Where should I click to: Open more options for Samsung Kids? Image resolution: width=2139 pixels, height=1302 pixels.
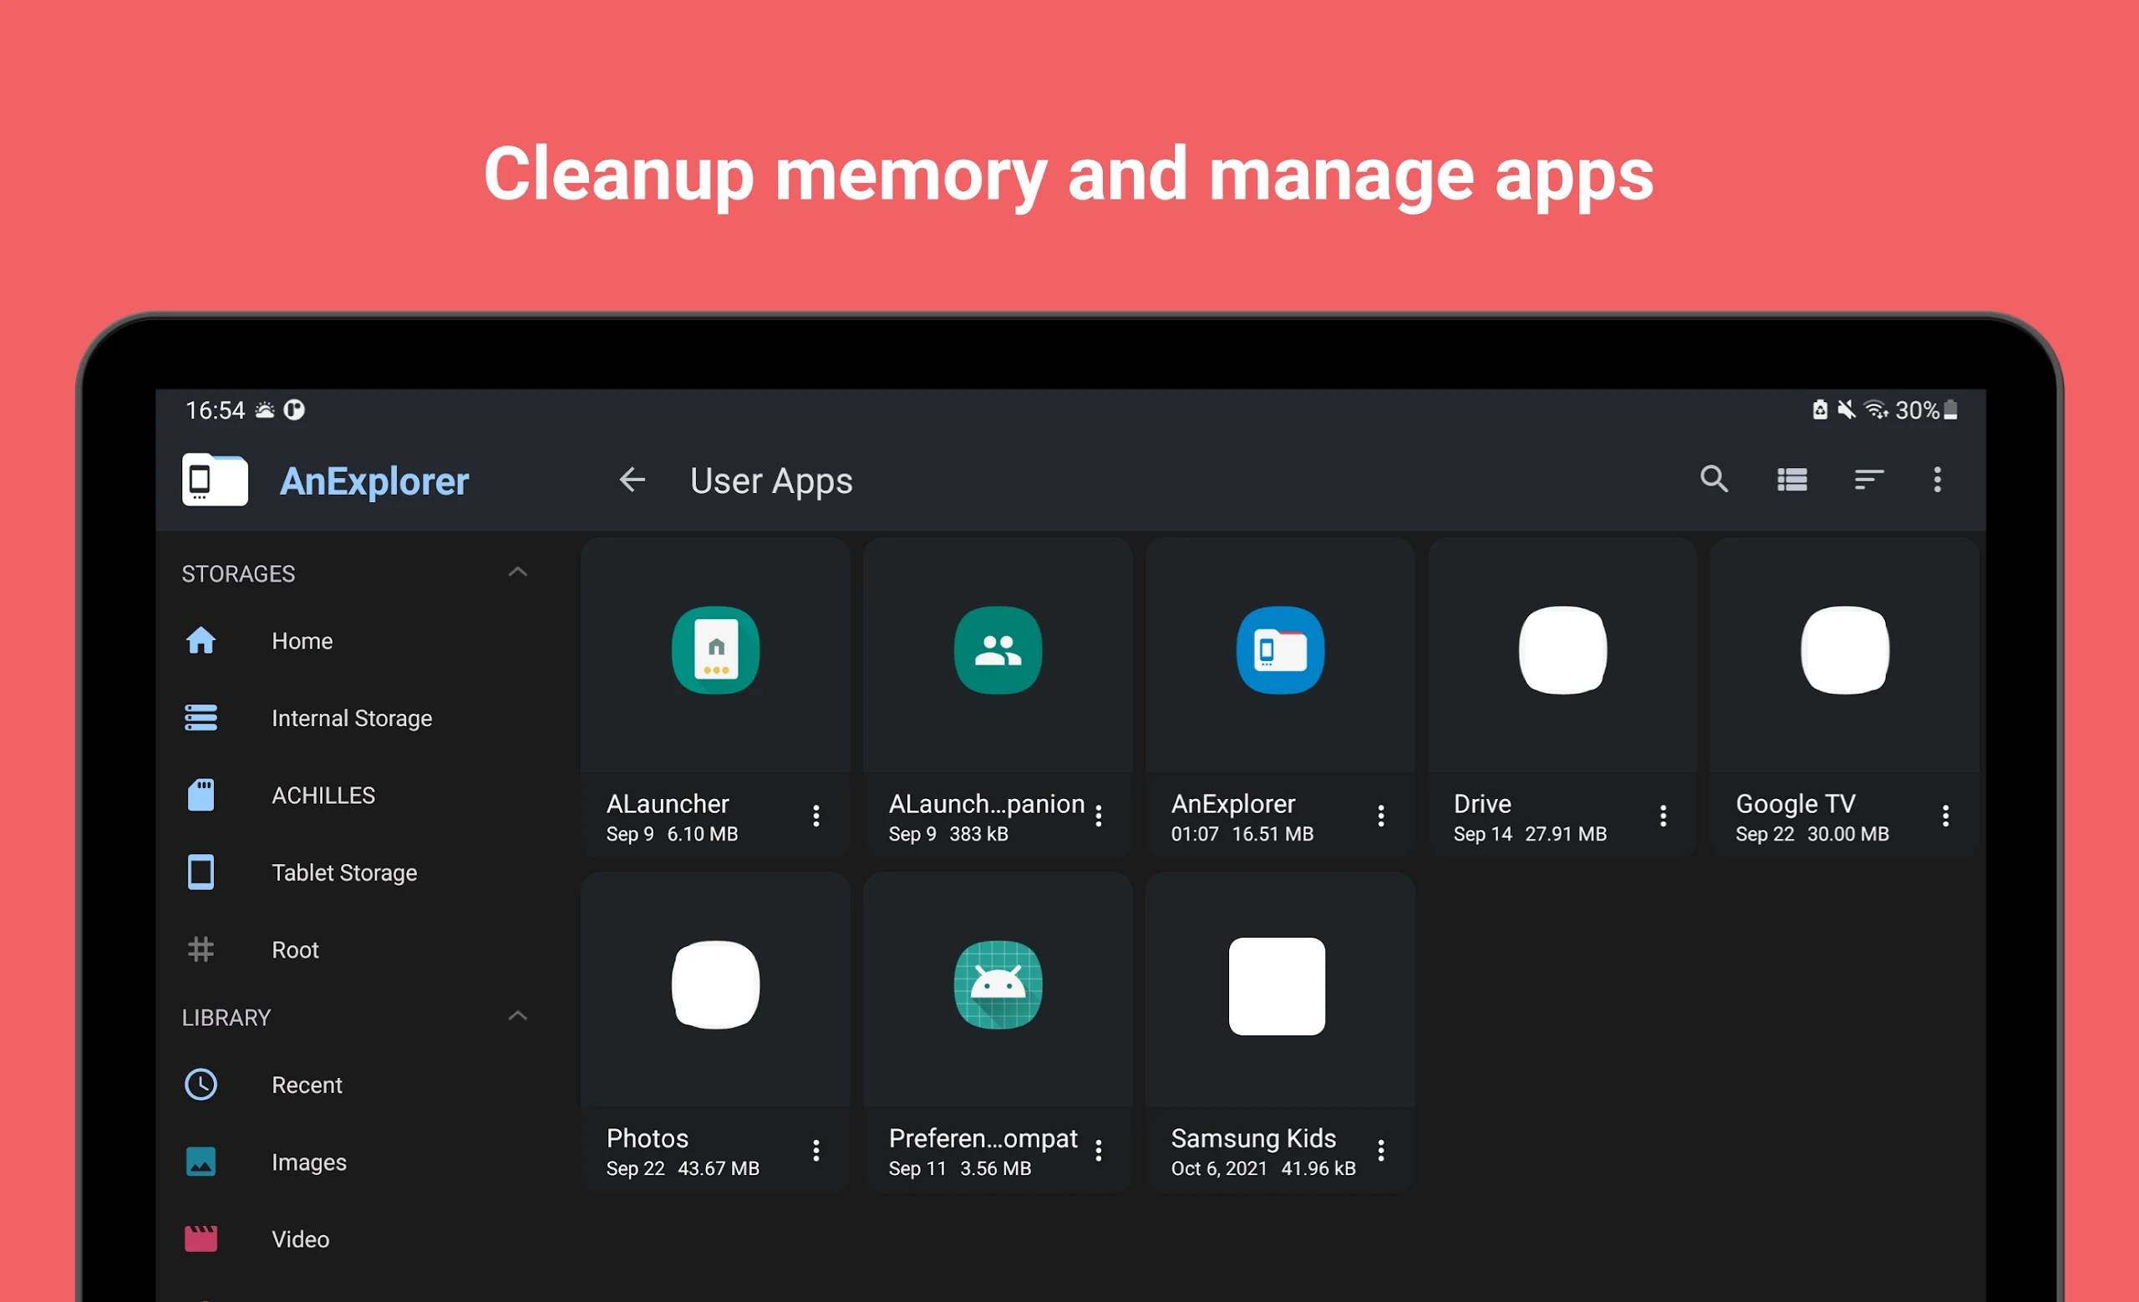coord(1380,1151)
